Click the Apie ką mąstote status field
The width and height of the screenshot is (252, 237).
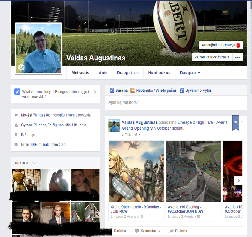point(175,102)
